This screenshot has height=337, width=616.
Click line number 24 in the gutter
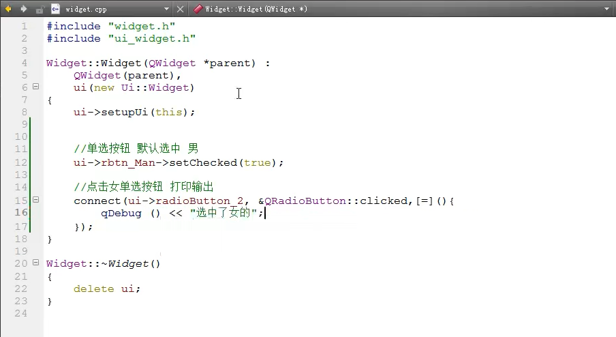pos(21,313)
